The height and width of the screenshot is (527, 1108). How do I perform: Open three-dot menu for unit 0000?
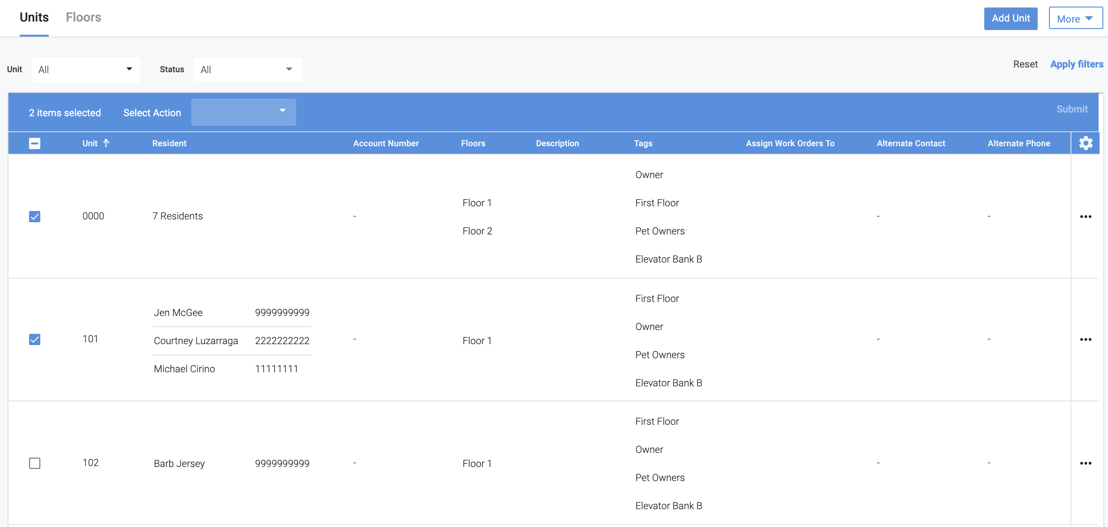tap(1086, 217)
